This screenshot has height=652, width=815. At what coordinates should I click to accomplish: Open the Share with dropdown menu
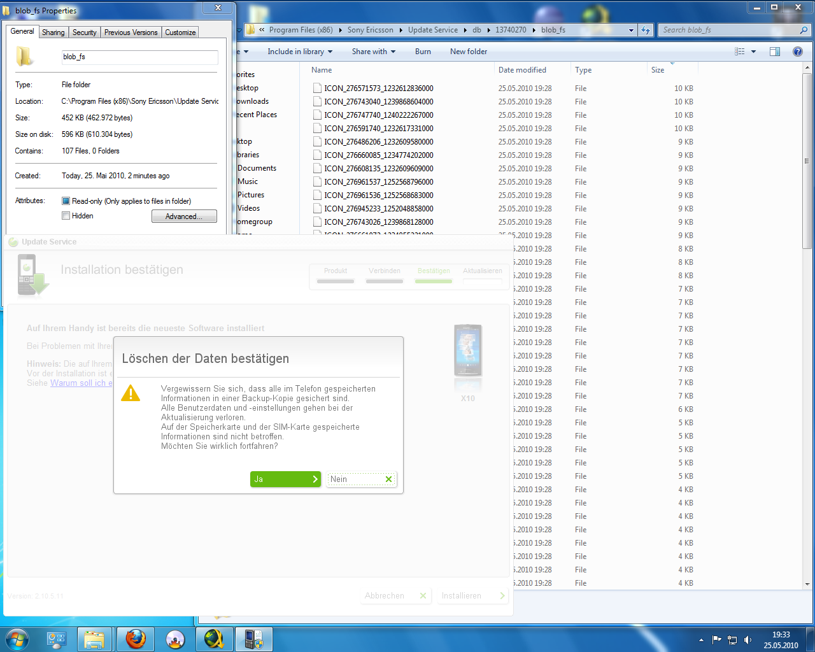[374, 52]
